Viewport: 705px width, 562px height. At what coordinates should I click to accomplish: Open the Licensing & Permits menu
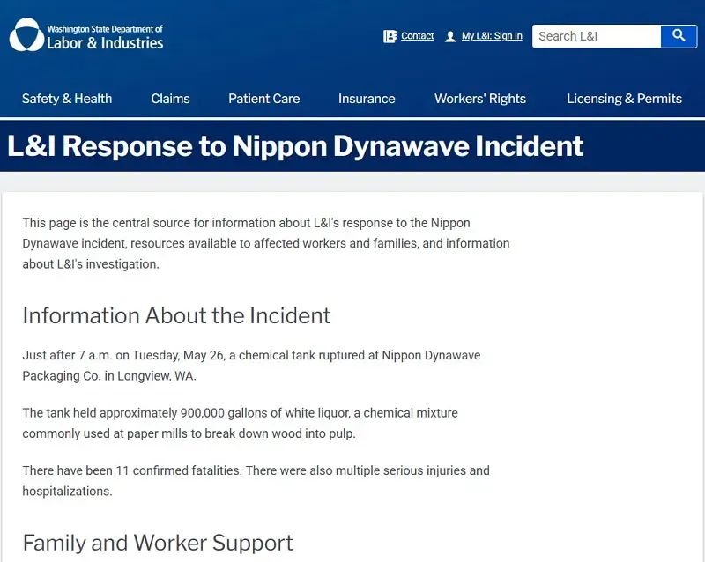click(624, 99)
